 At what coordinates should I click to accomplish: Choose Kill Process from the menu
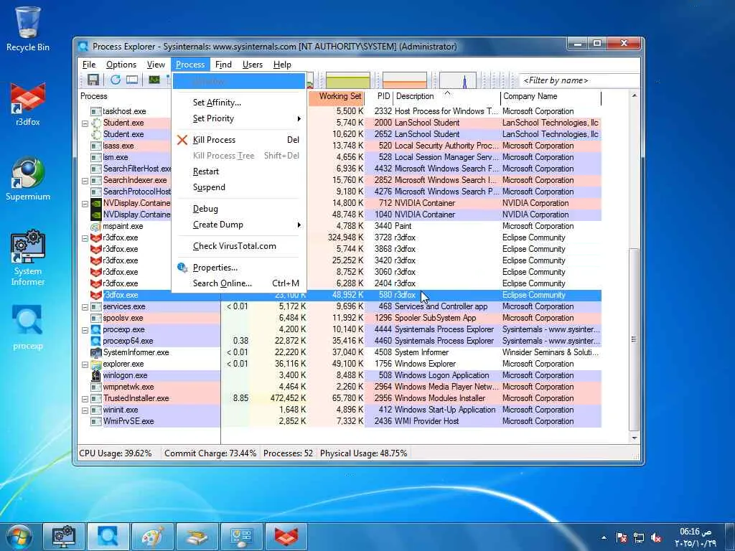click(x=239, y=140)
